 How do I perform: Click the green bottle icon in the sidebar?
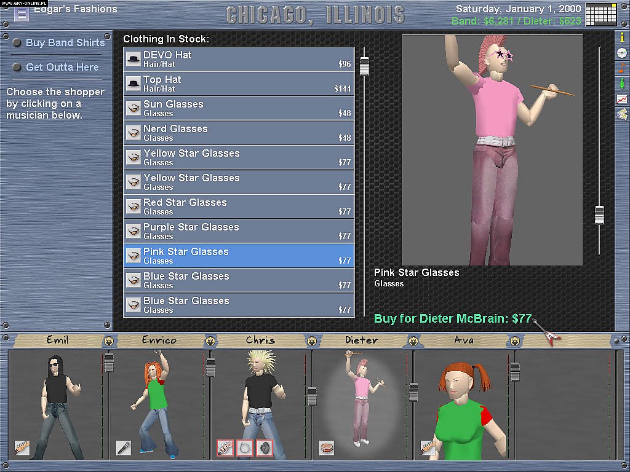click(621, 83)
